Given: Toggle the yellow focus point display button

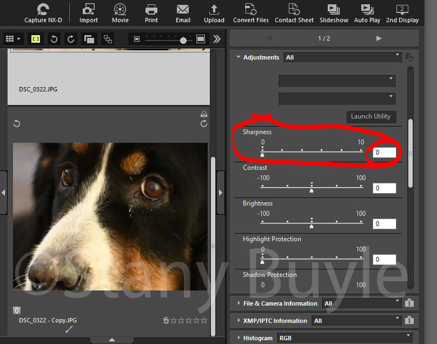Looking at the screenshot, I should point(36,39).
